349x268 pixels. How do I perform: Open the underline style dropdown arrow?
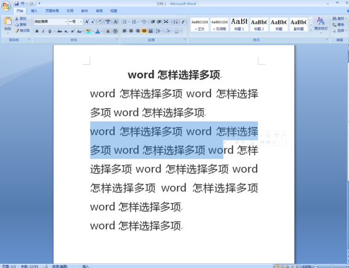pyautogui.click(x=54, y=31)
